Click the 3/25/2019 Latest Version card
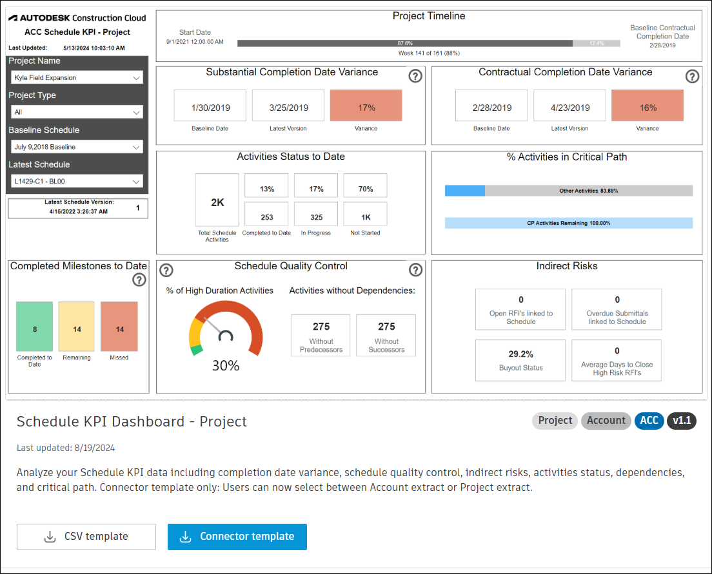 (288, 105)
